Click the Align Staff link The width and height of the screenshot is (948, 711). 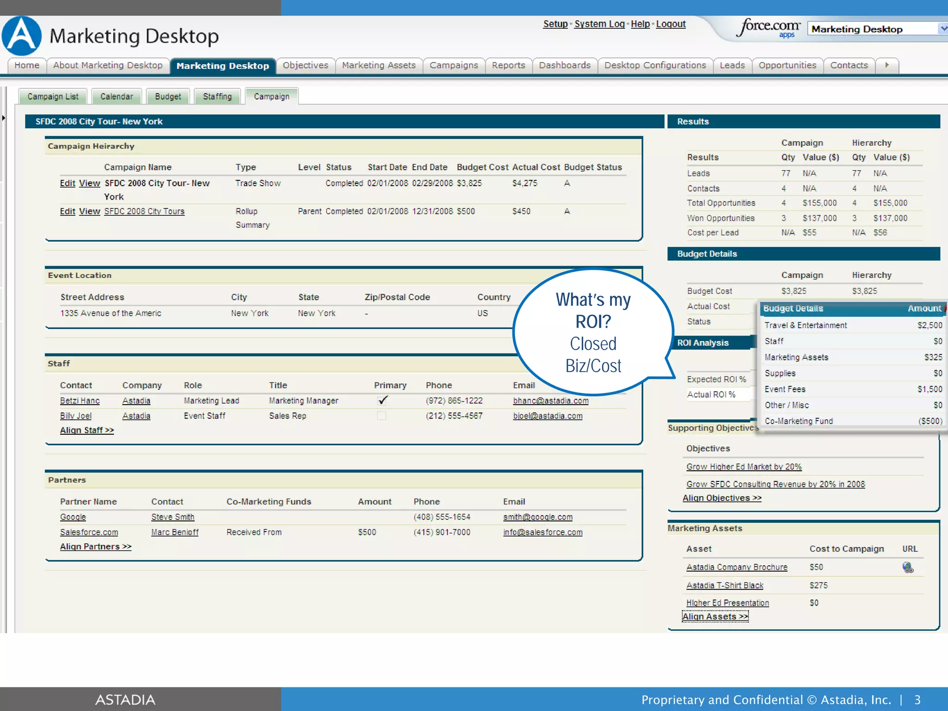tap(87, 430)
